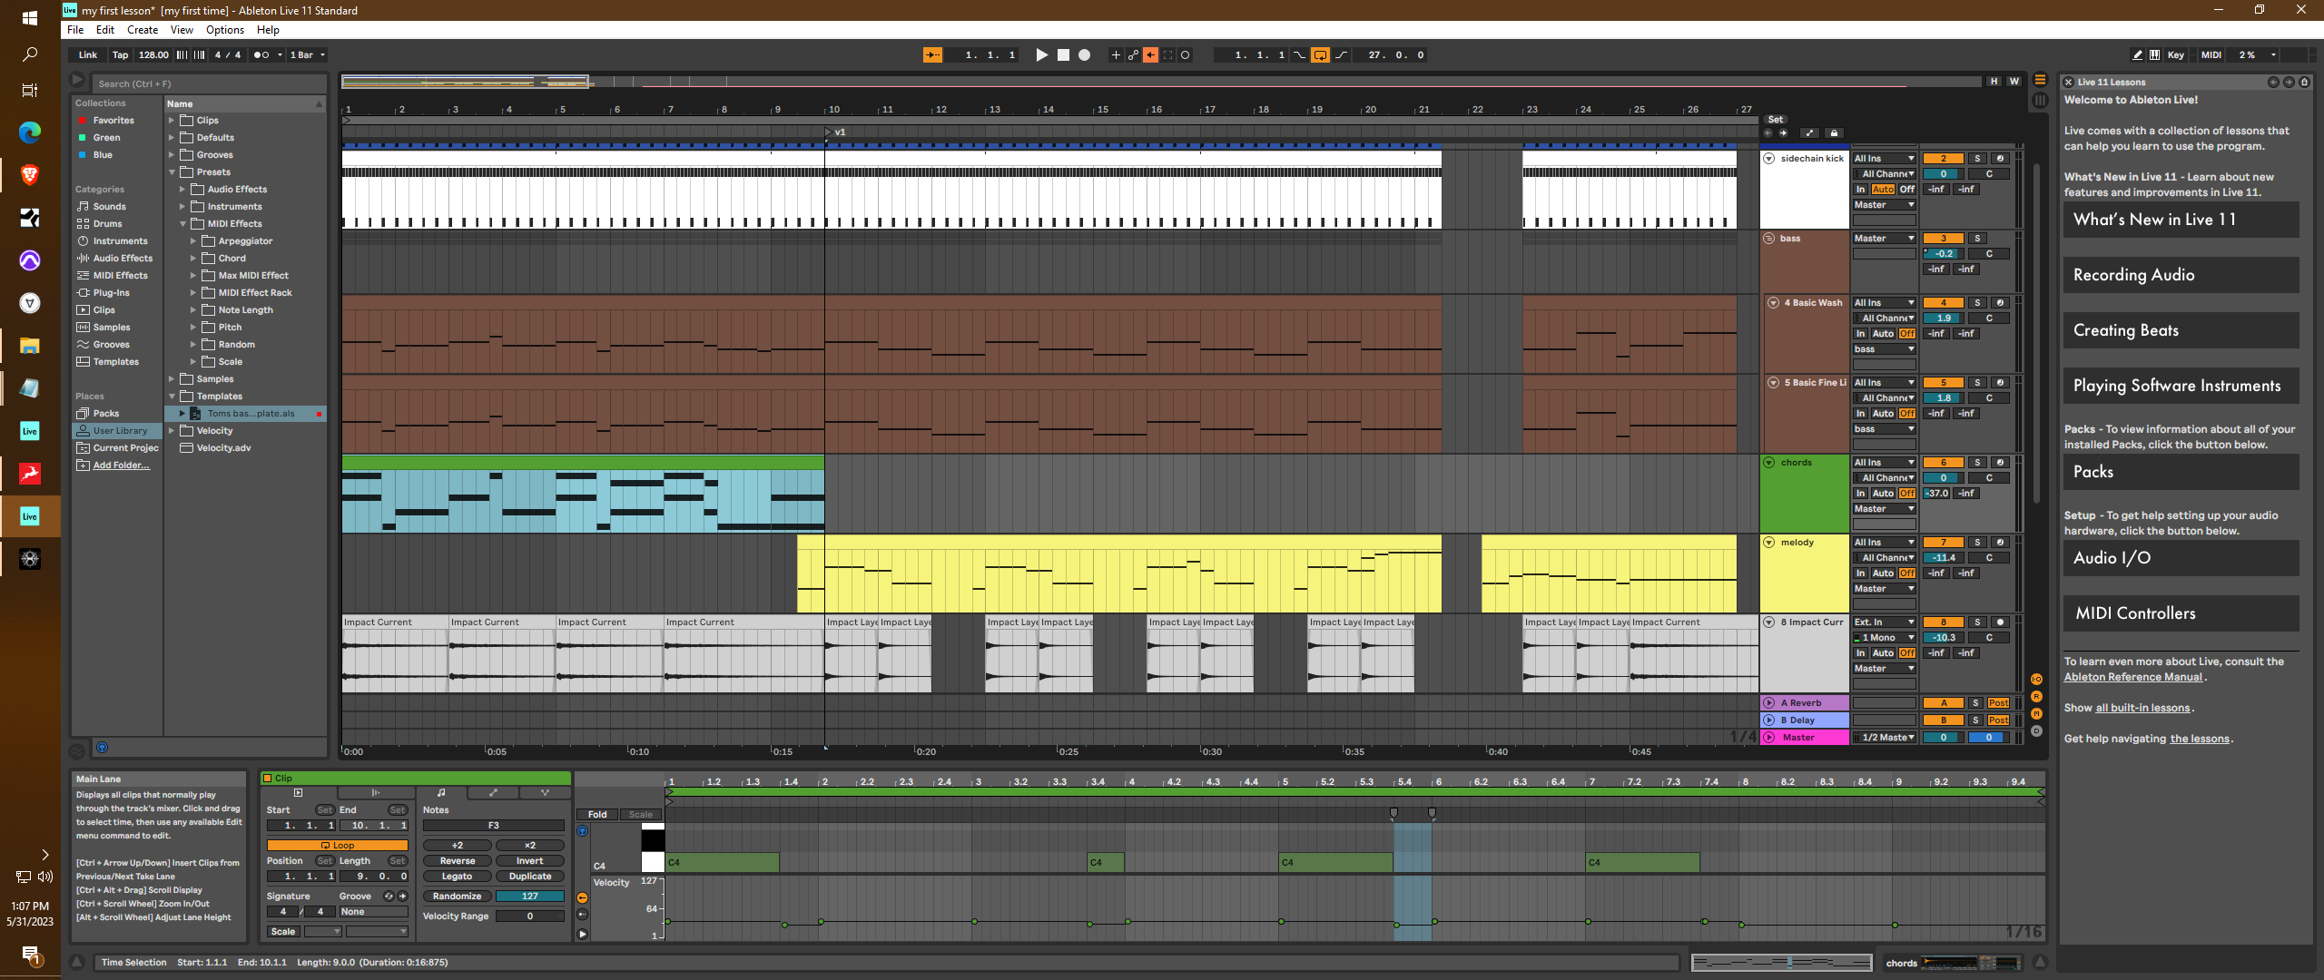The height and width of the screenshot is (980, 2324).
Task: Click the Reverse button in Notes panel
Action: [x=458, y=861]
